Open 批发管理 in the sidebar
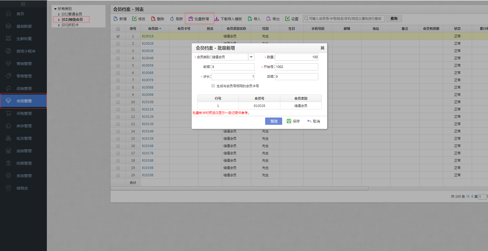This screenshot has height=251, width=488. point(24,138)
